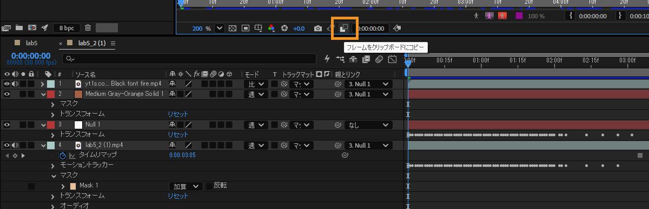Hide the Black font fire.mp4 layer

7,84
